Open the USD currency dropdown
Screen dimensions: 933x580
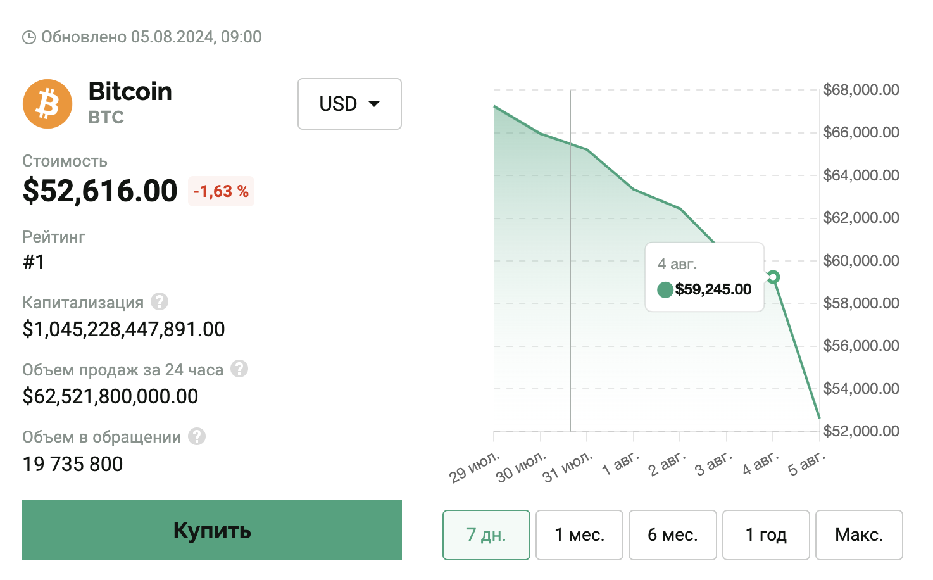coord(349,104)
